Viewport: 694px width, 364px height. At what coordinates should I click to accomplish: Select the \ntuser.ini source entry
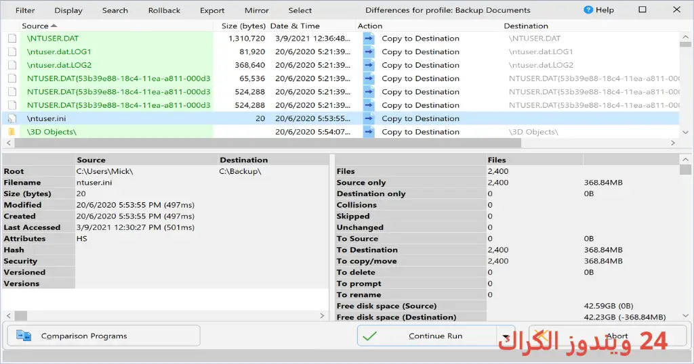point(47,118)
